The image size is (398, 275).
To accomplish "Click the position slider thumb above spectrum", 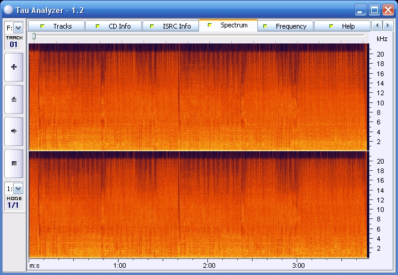I will pyautogui.click(x=34, y=37).
